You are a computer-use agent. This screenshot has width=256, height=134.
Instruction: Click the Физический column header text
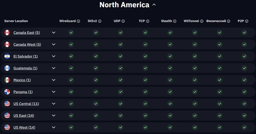tap(216, 21)
